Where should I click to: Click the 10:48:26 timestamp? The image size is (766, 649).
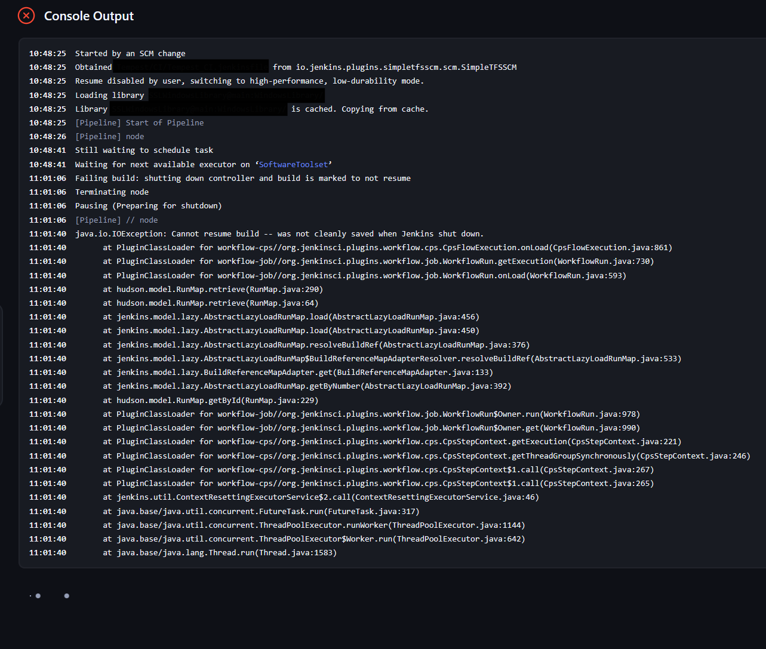[48, 137]
